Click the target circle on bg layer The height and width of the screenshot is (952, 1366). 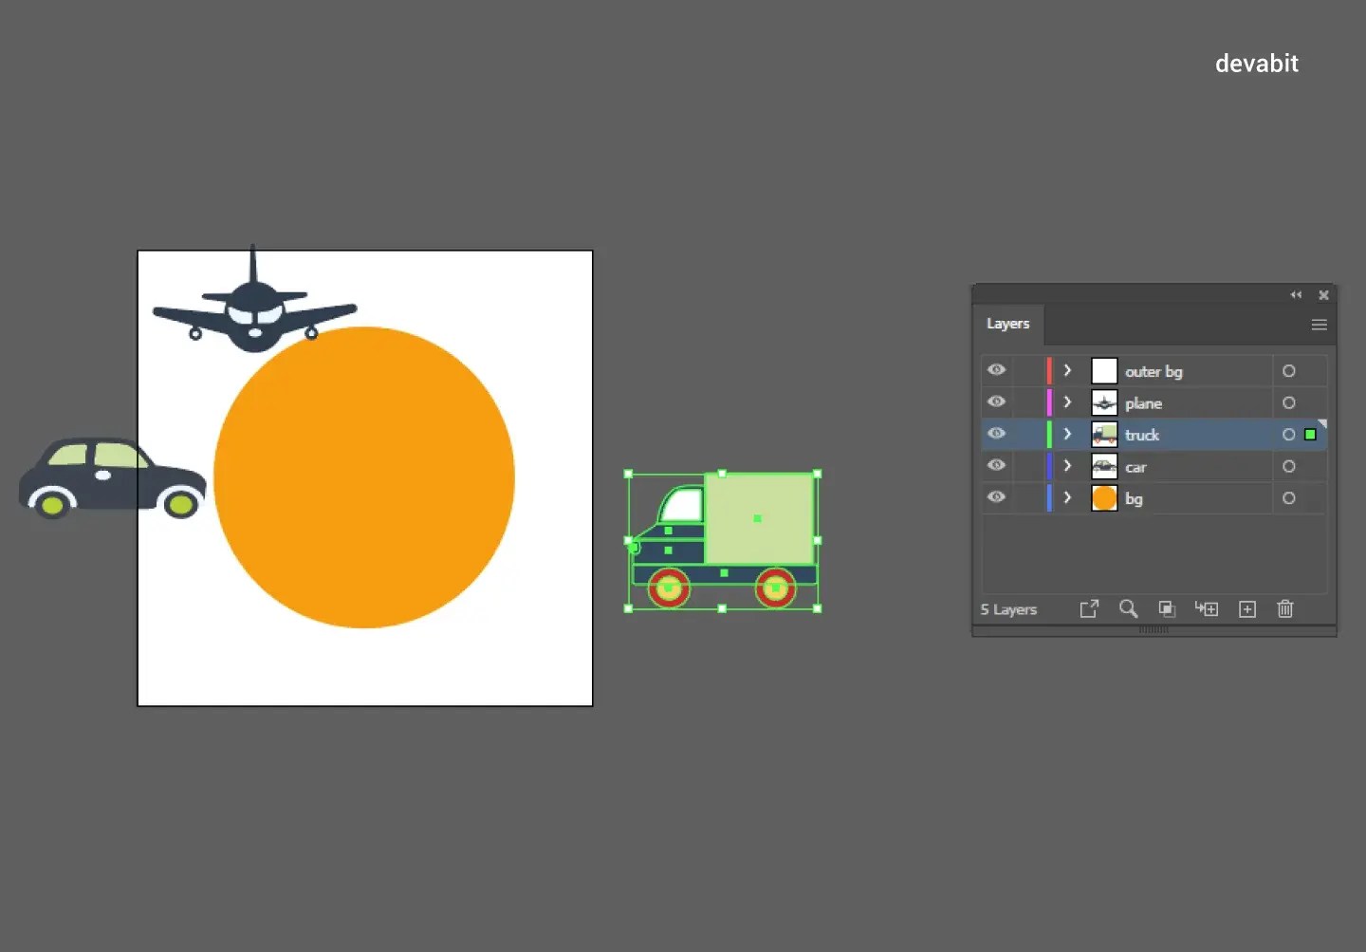pyautogui.click(x=1288, y=497)
